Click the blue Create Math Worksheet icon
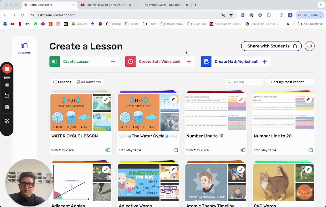This screenshot has width=326, height=207. click(x=206, y=62)
